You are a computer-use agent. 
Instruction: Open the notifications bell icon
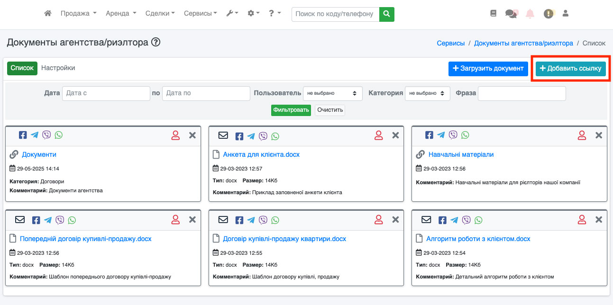(530, 14)
